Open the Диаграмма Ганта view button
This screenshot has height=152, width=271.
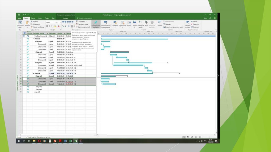[x=20, y=24]
